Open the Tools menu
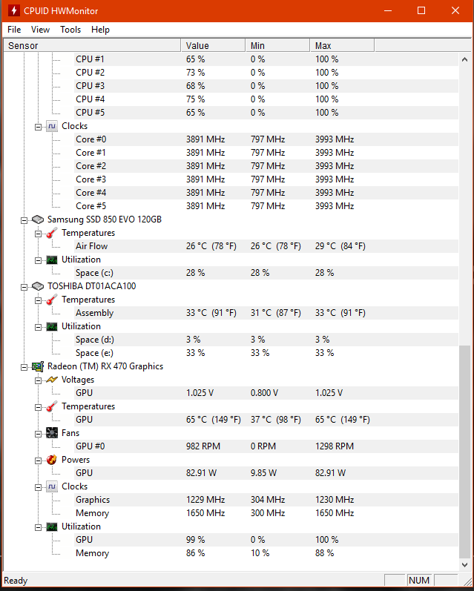The width and height of the screenshot is (474, 591). click(x=70, y=30)
